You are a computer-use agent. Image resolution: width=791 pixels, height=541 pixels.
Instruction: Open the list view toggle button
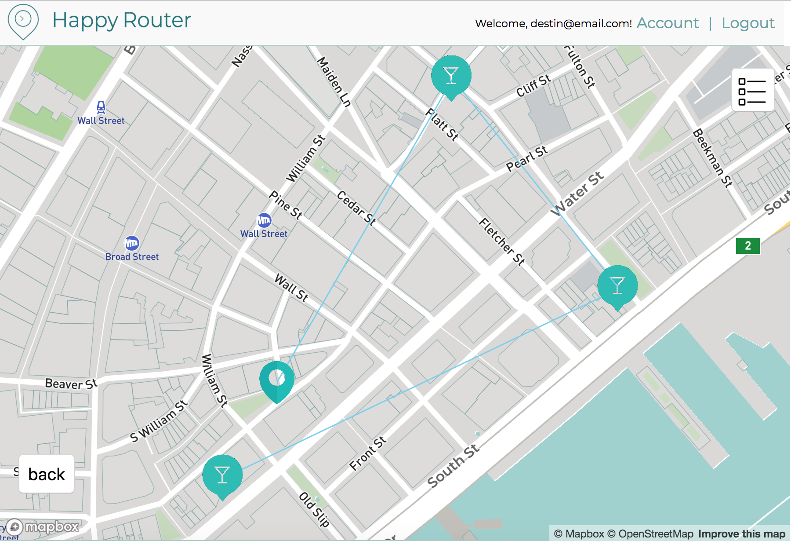coord(753,90)
